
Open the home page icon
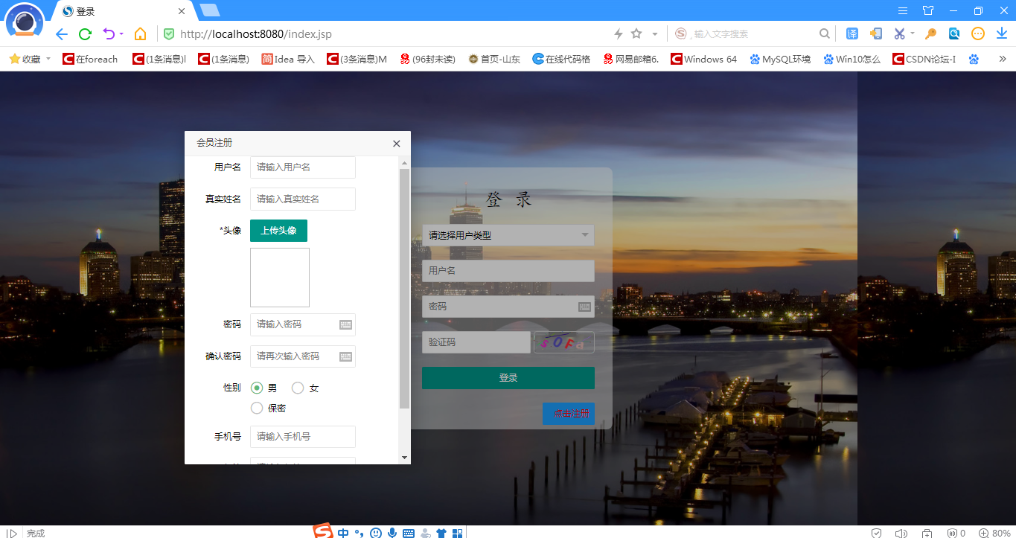click(140, 34)
